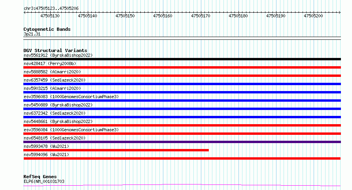This screenshot has height=190, width=352.
Task: Click the blue nsv5450889 variant bar
Action: tap(182, 109)
